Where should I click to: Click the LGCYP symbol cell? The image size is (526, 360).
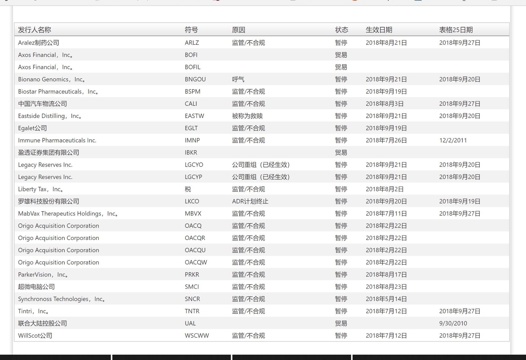pos(193,177)
